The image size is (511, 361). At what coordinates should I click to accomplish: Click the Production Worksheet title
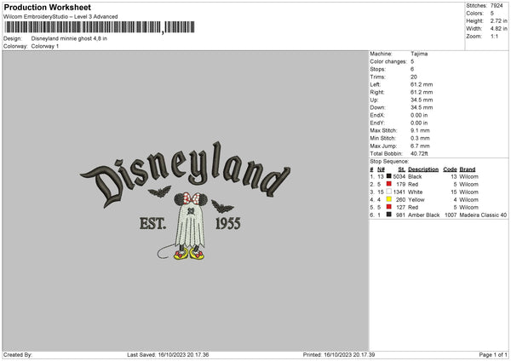47,8
